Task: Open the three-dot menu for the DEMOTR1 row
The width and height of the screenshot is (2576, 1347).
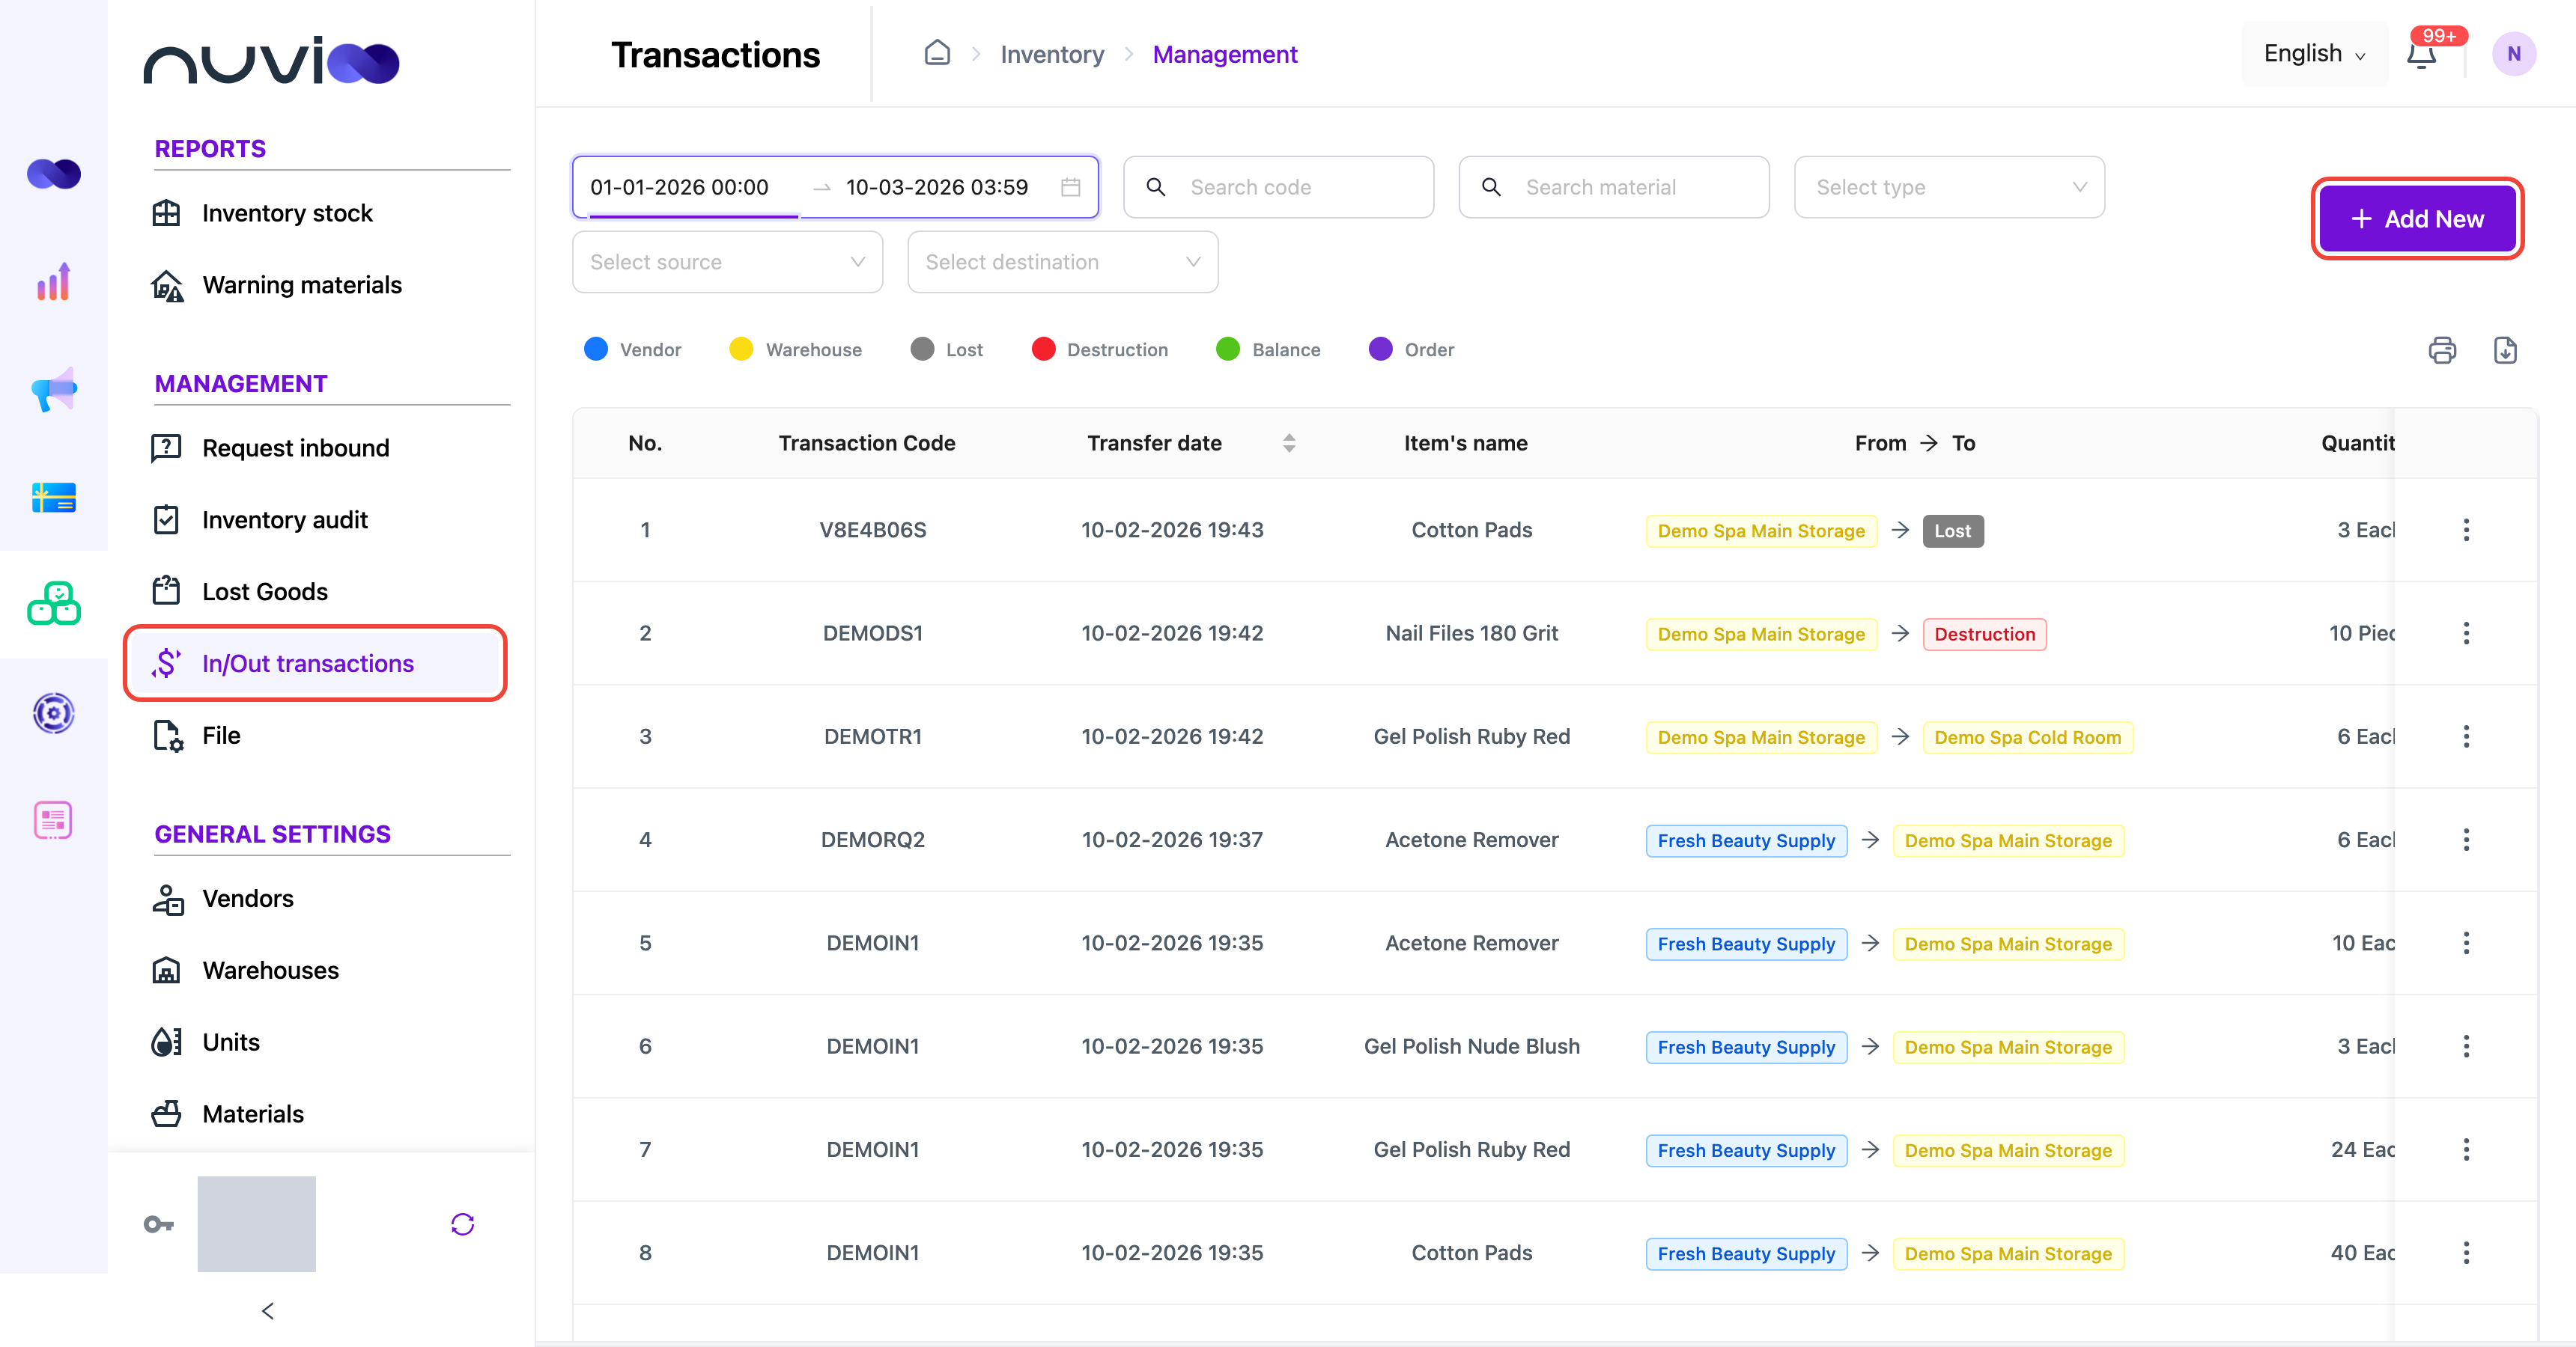Action: click(x=2466, y=736)
